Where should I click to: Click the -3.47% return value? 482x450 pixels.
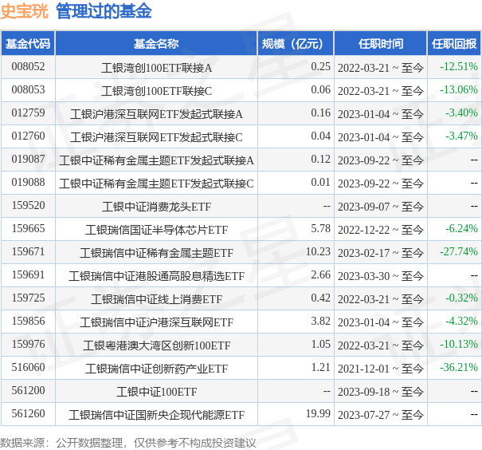461,136
